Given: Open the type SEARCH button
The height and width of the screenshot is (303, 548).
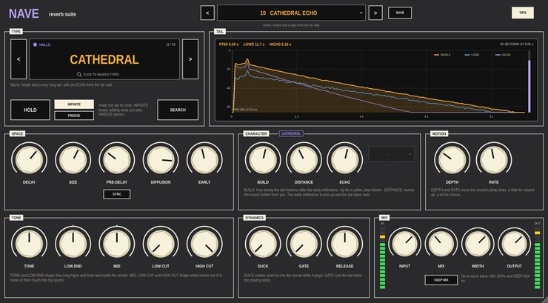Looking at the screenshot, I should [x=178, y=110].
